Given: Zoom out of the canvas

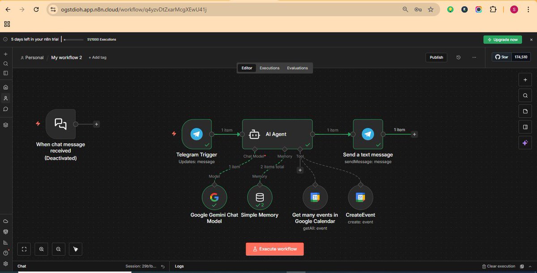Looking at the screenshot, I should tap(58, 249).
